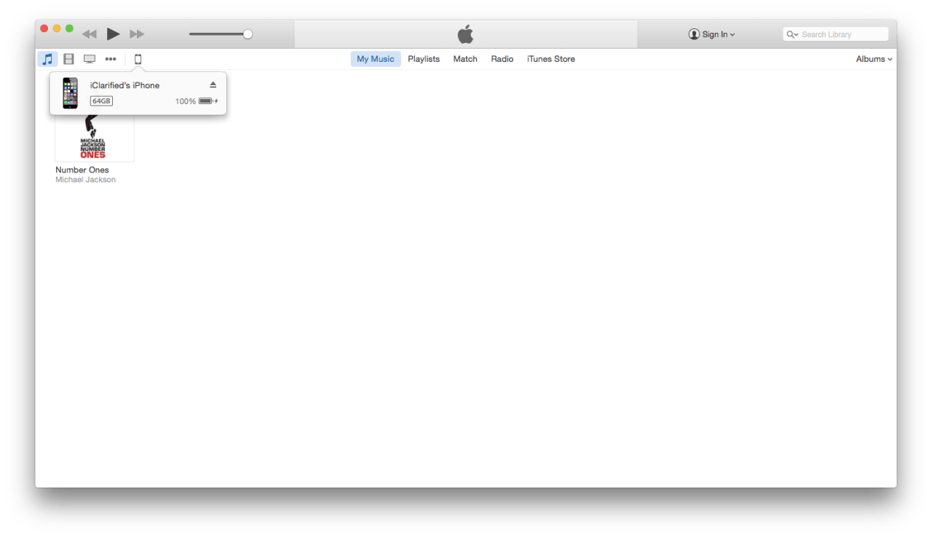Click the Apple logo at window top
The image size is (932, 538).
point(465,33)
